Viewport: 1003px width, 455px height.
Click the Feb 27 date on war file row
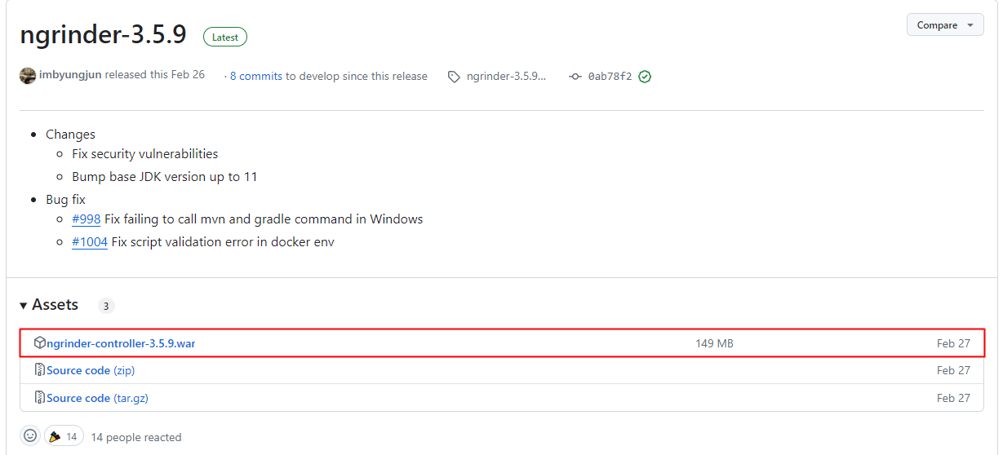click(x=953, y=343)
